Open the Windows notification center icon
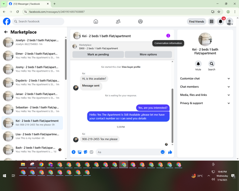239x191 pixels. pyautogui.click(x=233, y=176)
